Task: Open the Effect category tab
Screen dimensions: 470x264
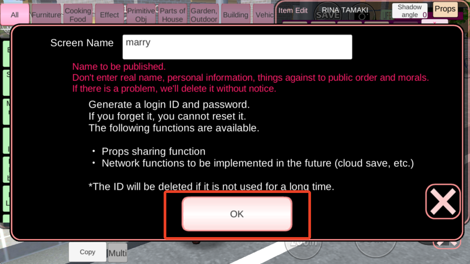Action: [109, 15]
